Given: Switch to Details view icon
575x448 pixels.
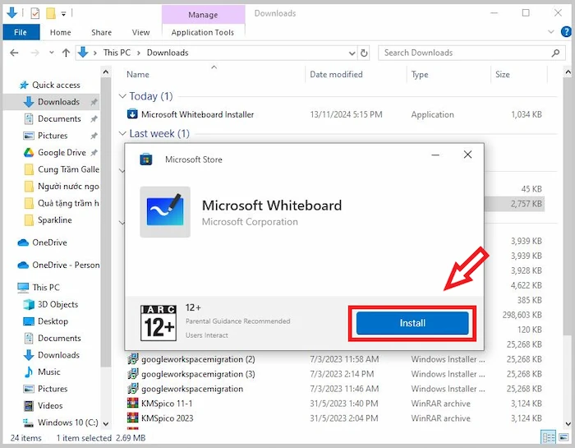Looking at the screenshot, I should pos(549,437).
